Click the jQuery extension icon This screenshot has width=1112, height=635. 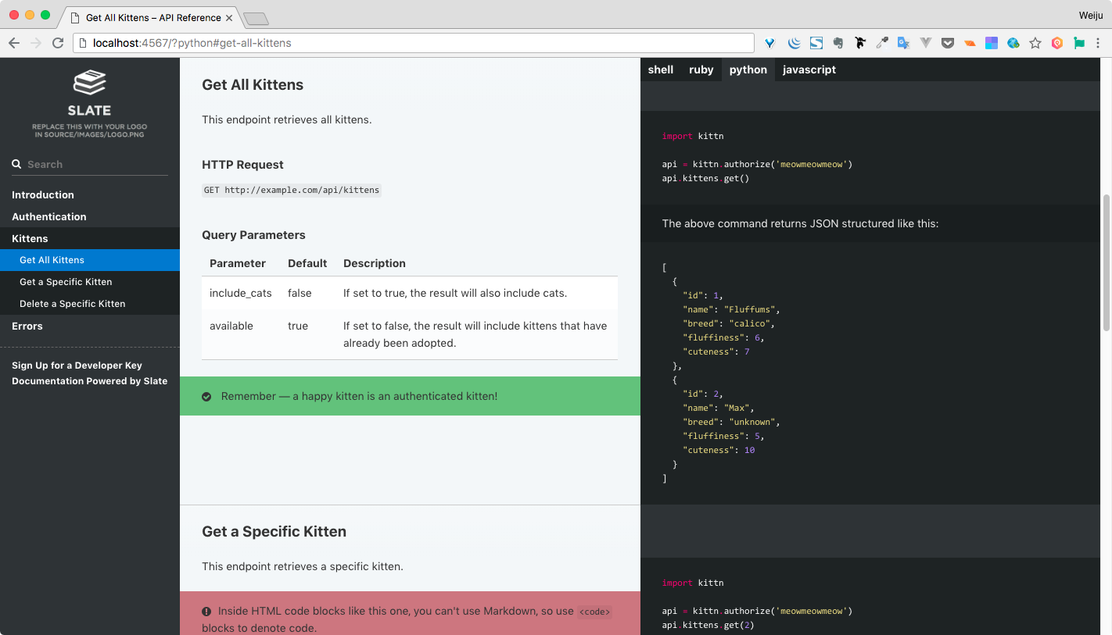coord(795,43)
